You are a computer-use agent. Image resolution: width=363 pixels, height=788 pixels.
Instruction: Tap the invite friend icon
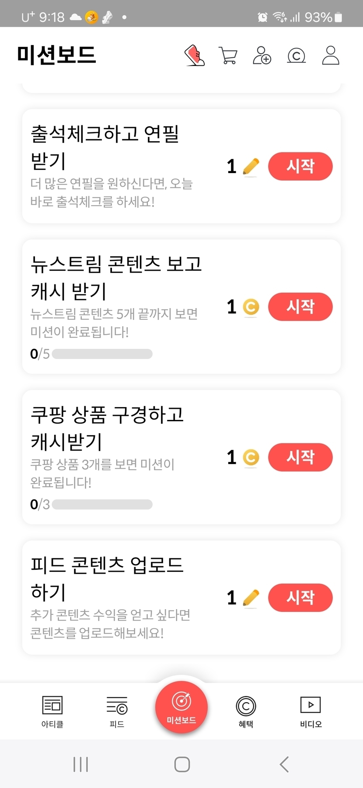pyautogui.click(x=262, y=56)
